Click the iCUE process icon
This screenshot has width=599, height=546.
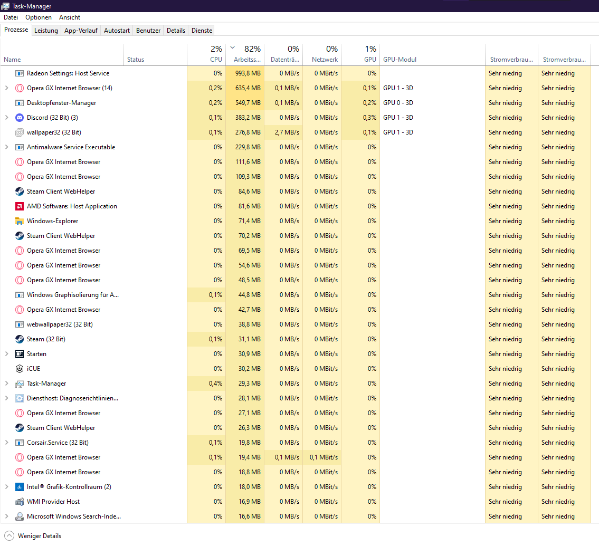pyautogui.click(x=20, y=369)
